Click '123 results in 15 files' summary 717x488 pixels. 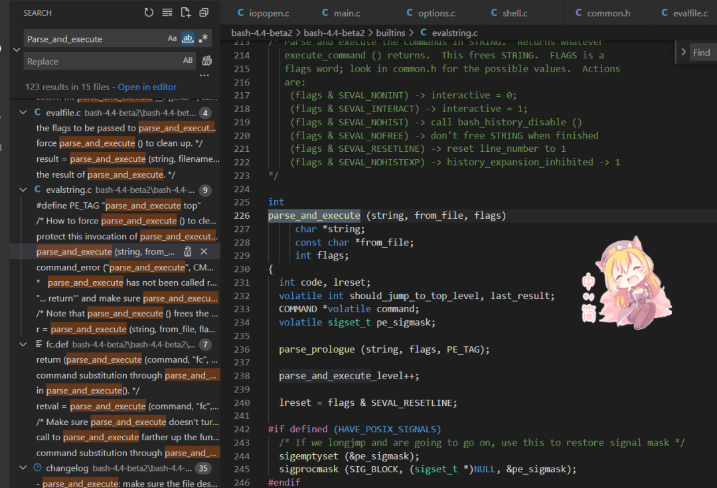(x=67, y=87)
